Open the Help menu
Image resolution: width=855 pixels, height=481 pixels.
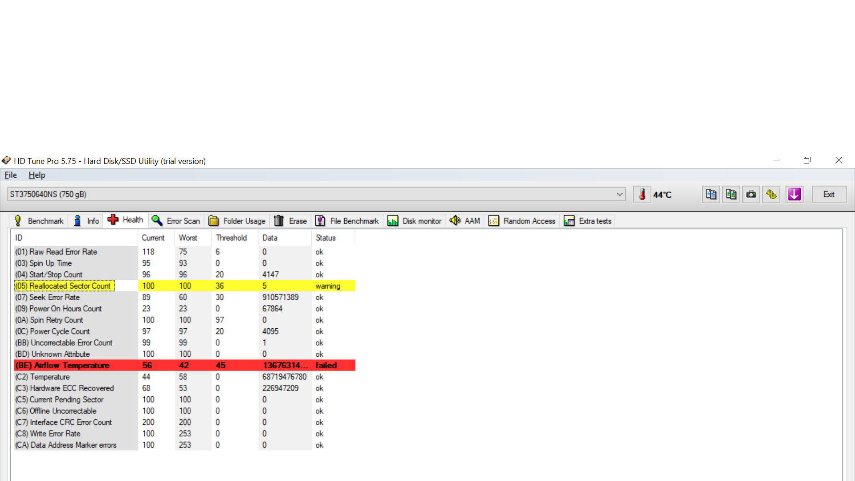pos(37,175)
